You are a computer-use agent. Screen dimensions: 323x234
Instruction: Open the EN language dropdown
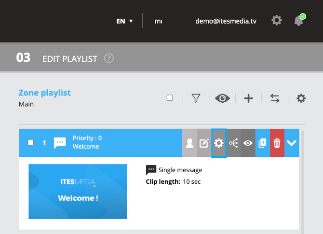pos(124,21)
